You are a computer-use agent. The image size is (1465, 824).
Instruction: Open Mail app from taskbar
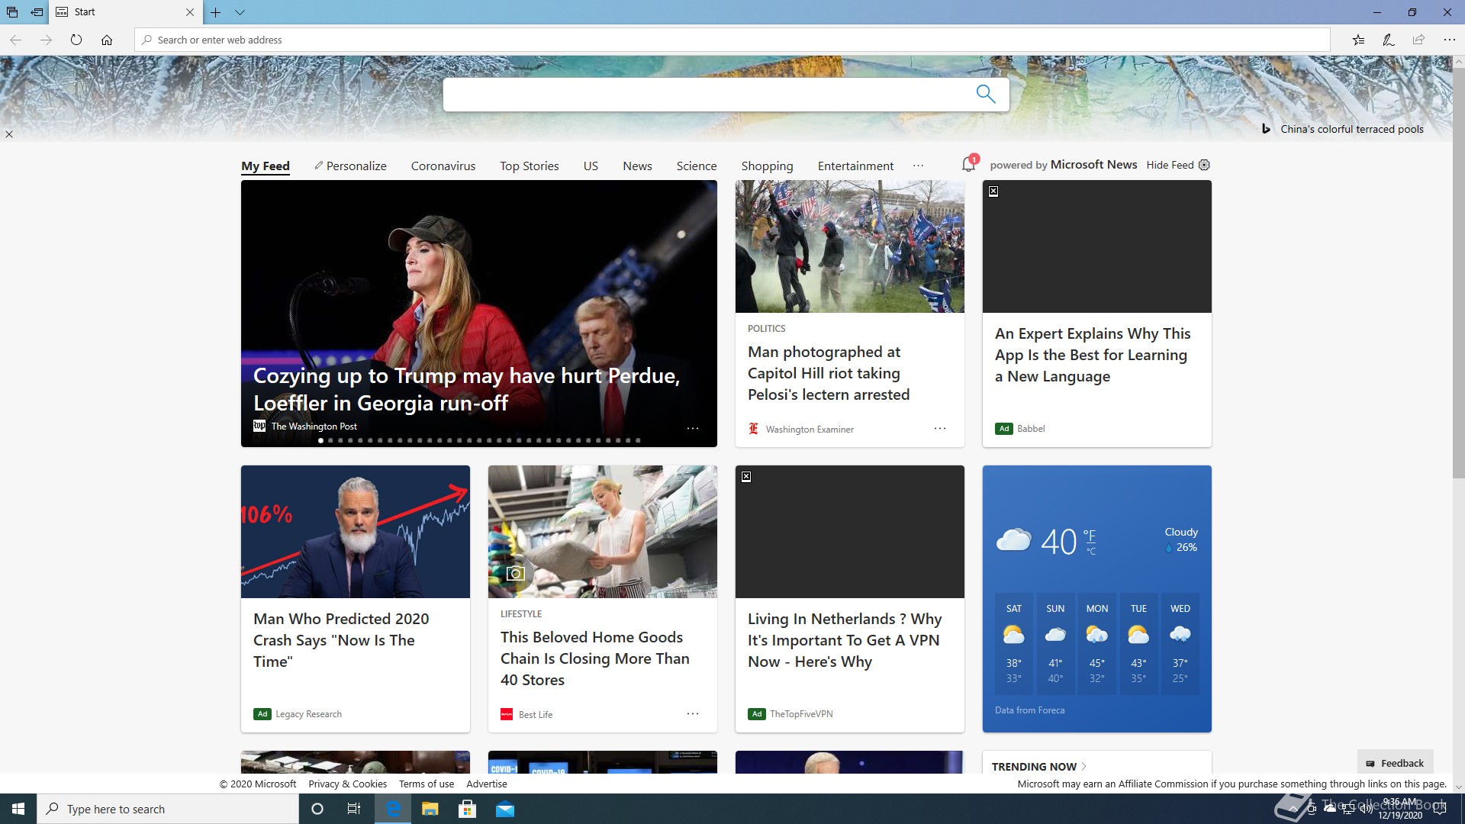click(505, 809)
